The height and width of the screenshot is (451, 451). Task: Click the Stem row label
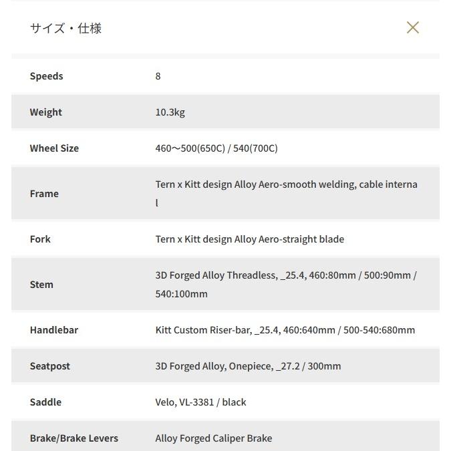(41, 285)
